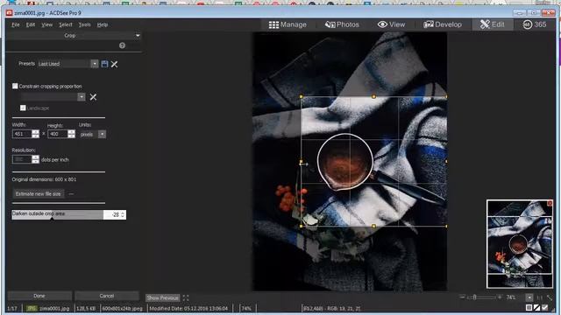Click the Height input field
Screen dimensions: 561x315
pyautogui.click(x=59, y=134)
